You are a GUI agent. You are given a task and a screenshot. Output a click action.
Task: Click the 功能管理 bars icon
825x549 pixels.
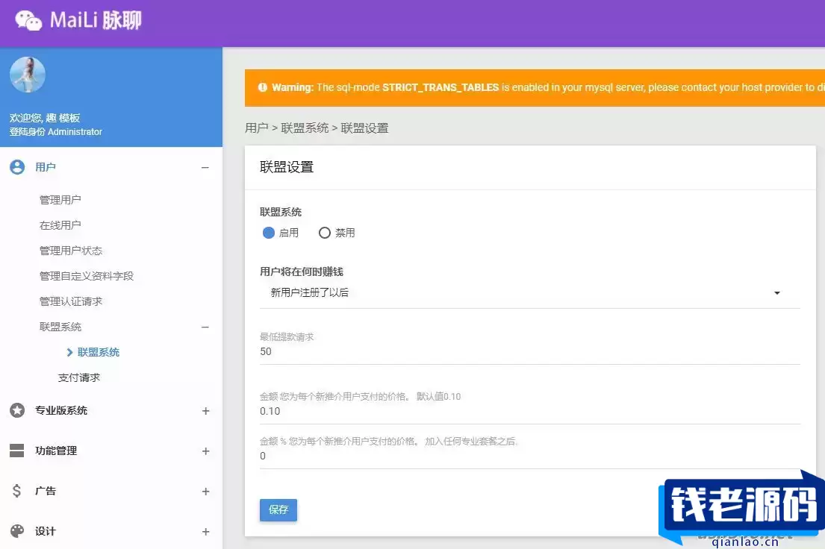[17, 451]
